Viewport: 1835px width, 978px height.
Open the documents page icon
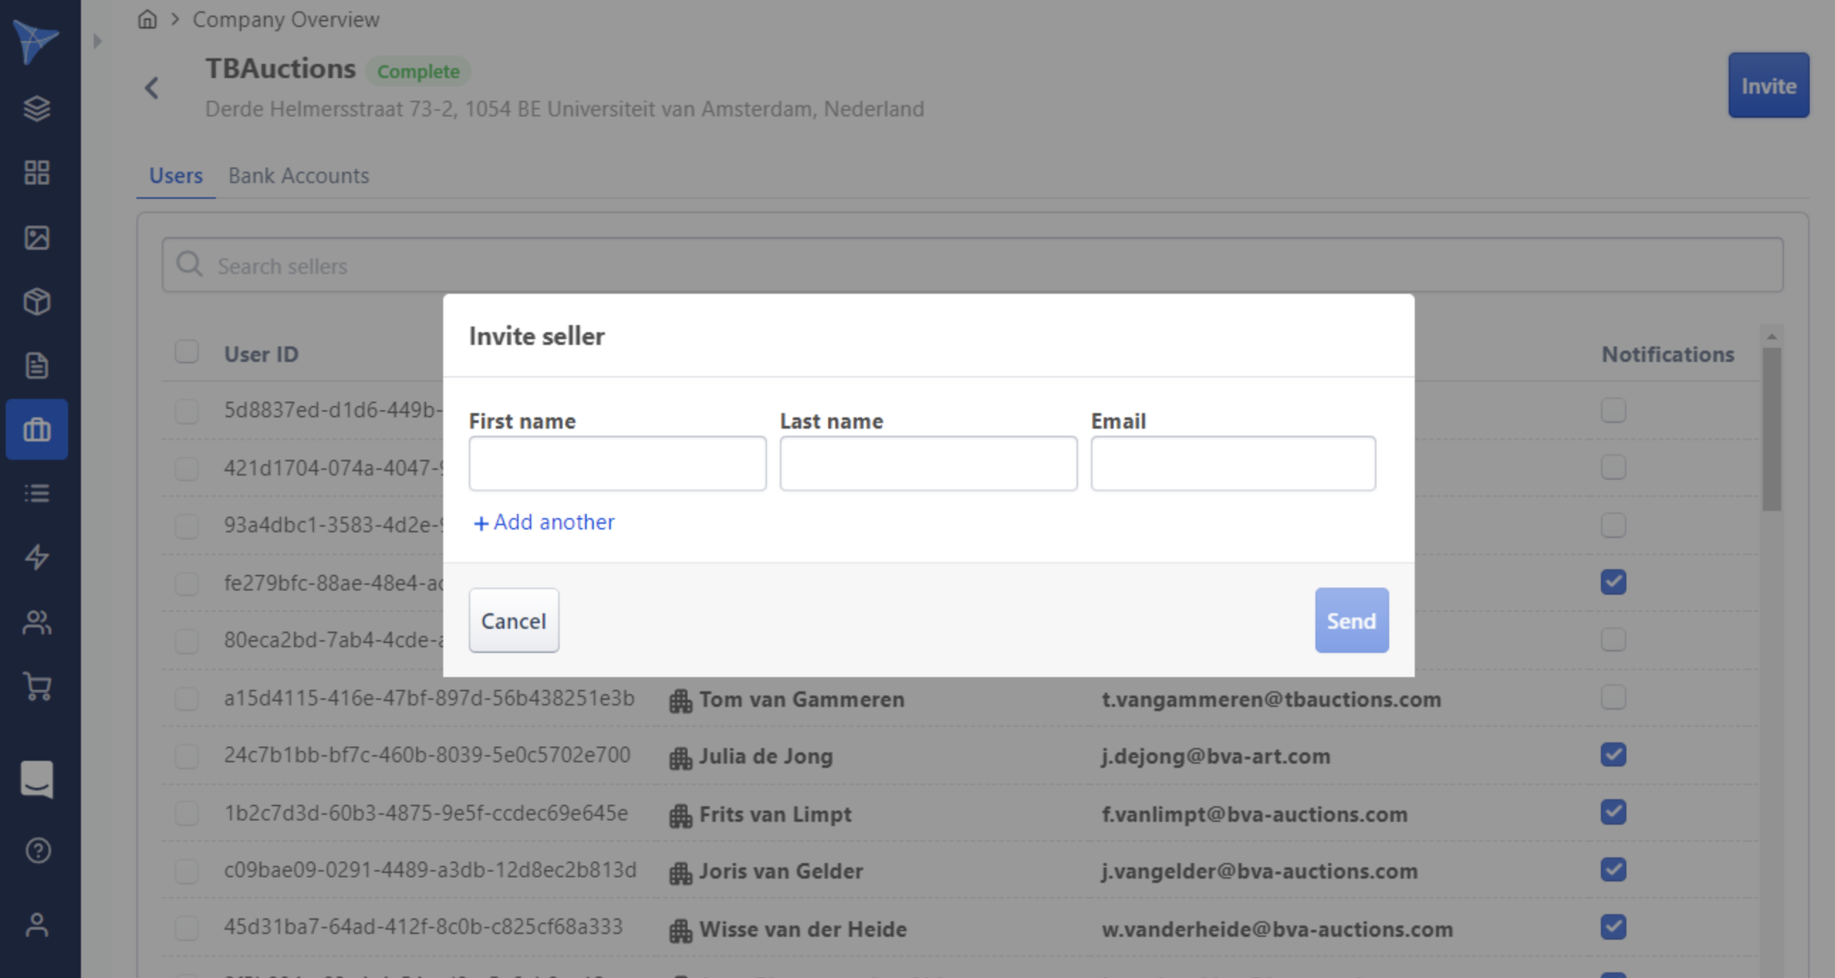click(x=37, y=365)
